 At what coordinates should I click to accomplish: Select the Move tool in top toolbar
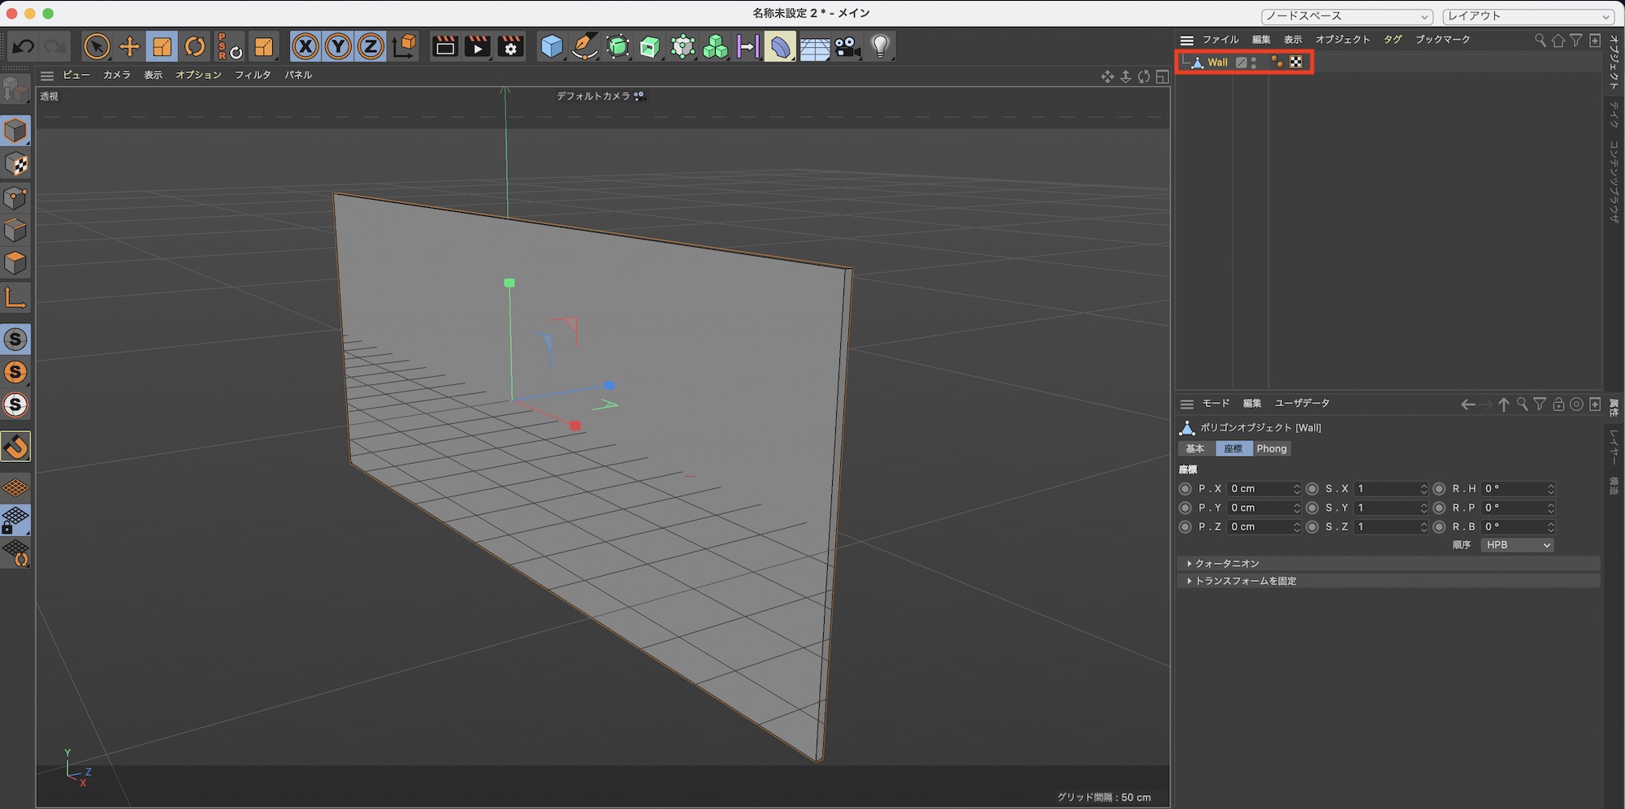129,47
